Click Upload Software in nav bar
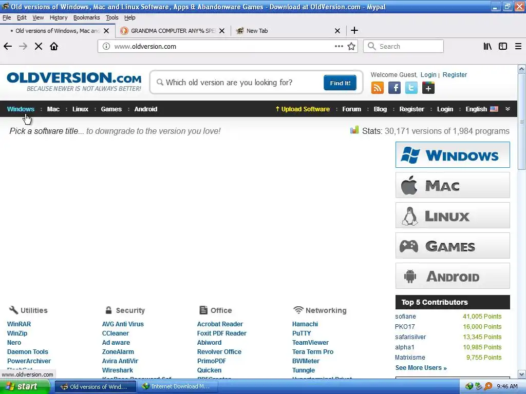Viewport: 526px width, 394px height. click(x=303, y=109)
